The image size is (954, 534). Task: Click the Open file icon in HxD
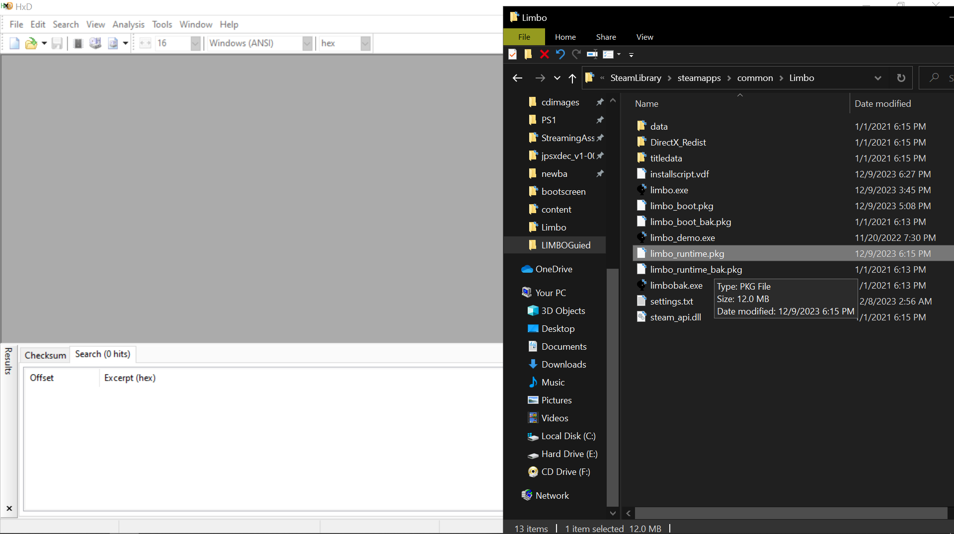point(31,43)
